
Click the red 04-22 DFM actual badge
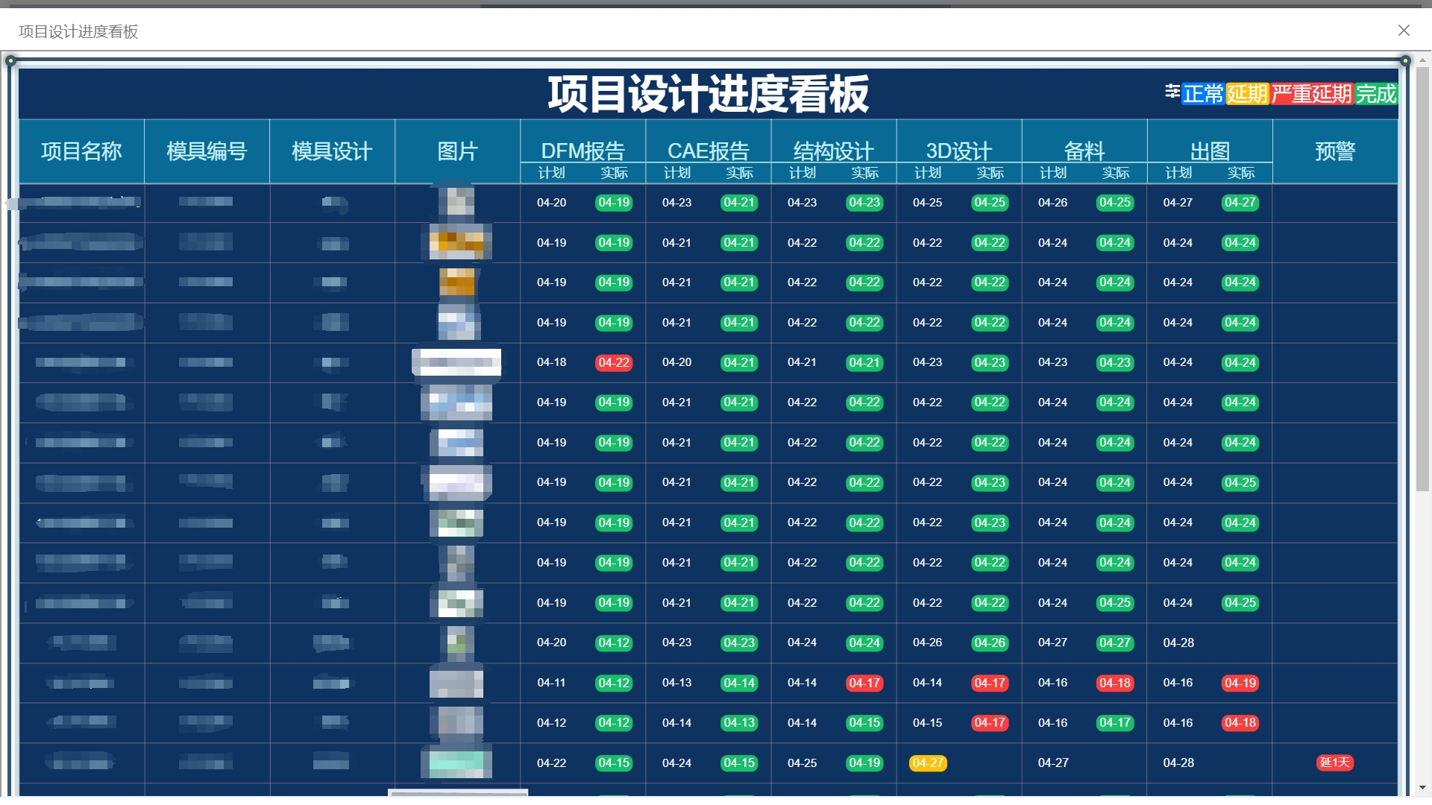click(x=613, y=363)
